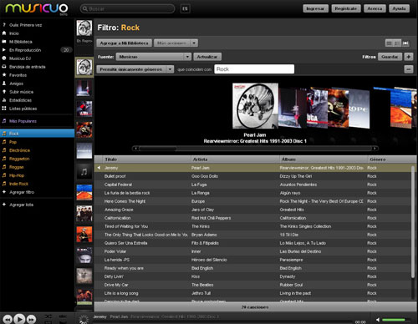Click the cover flow scrollbar thumb

click(157, 149)
